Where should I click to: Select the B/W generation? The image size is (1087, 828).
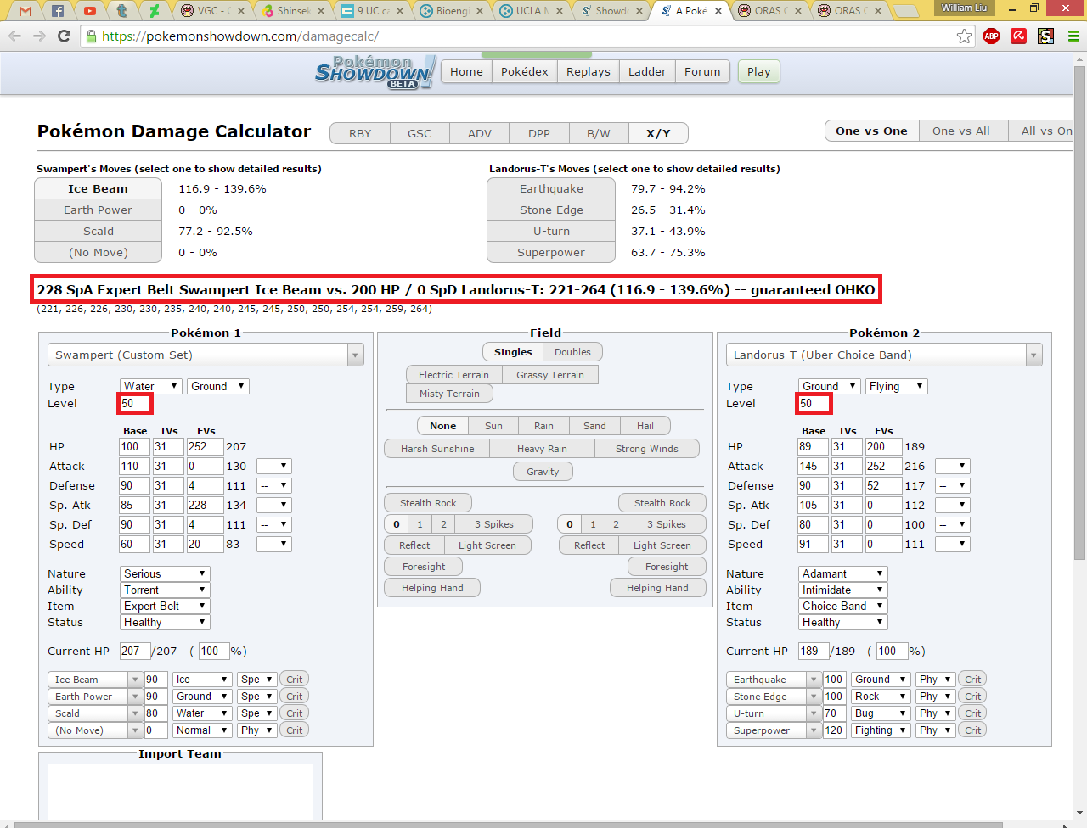coord(599,133)
